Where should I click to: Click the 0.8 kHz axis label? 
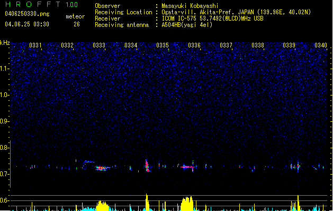(4, 148)
